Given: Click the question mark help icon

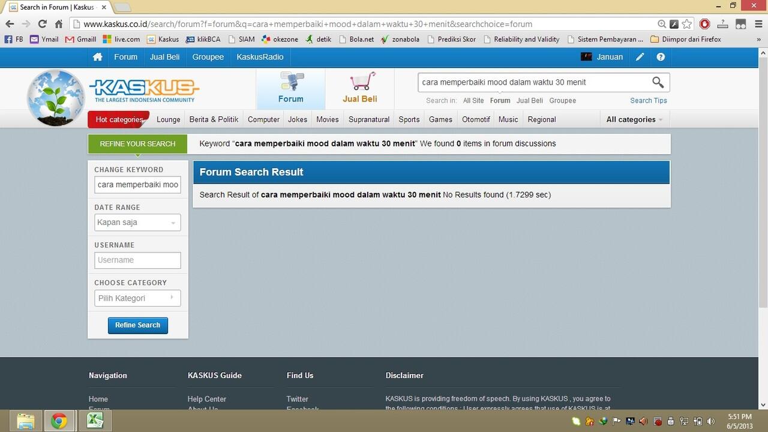Looking at the screenshot, I should (x=661, y=57).
